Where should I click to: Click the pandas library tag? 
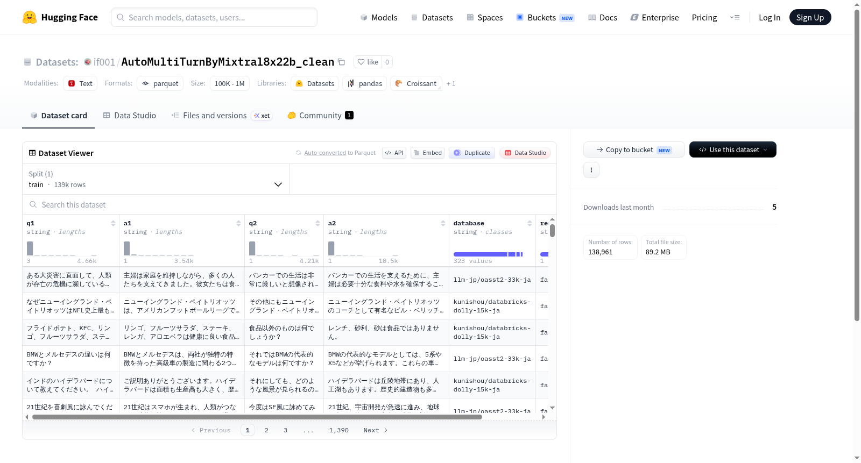pos(364,83)
